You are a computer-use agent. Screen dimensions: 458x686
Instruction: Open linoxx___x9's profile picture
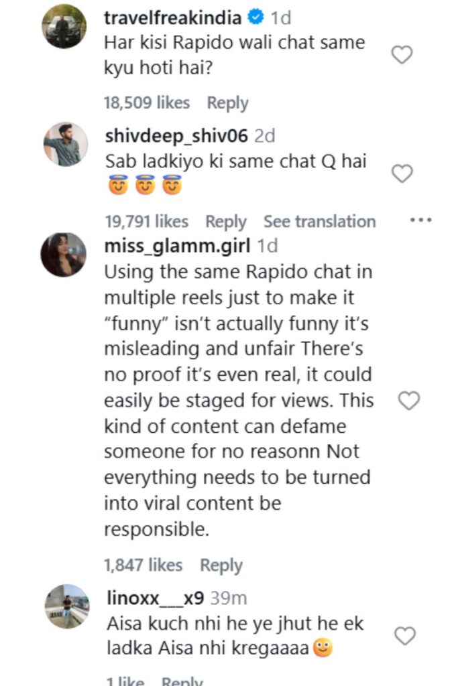66,606
